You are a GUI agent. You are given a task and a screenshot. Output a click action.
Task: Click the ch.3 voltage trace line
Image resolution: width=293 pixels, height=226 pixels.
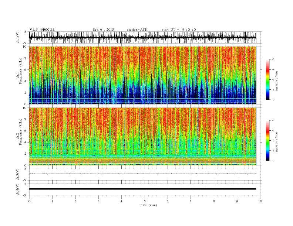142,174
